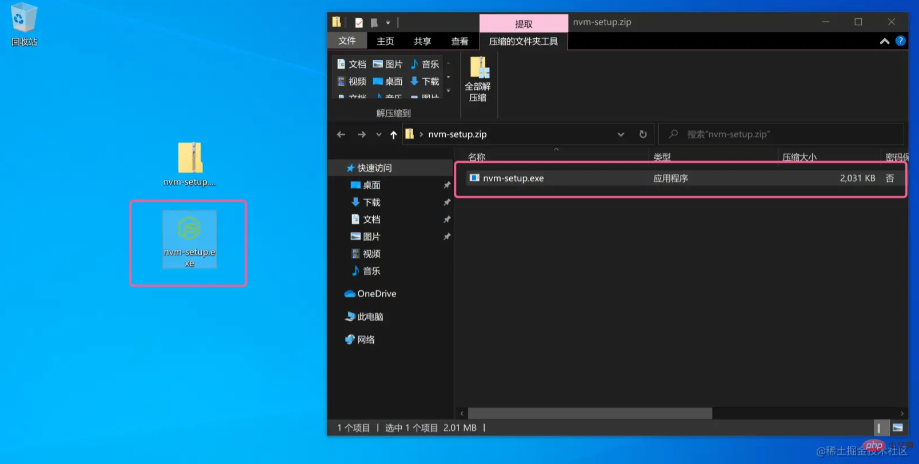Image resolution: width=919 pixels, height=464 pixels.
Task: Go back using the back arrow
Action: pyautogui.click(x=341, y=134)
